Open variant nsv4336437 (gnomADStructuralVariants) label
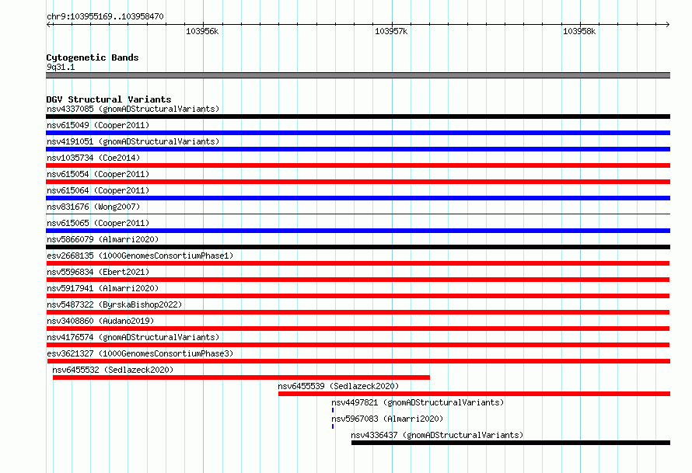The width and height of the screenshot is (692, 473). 437,435
